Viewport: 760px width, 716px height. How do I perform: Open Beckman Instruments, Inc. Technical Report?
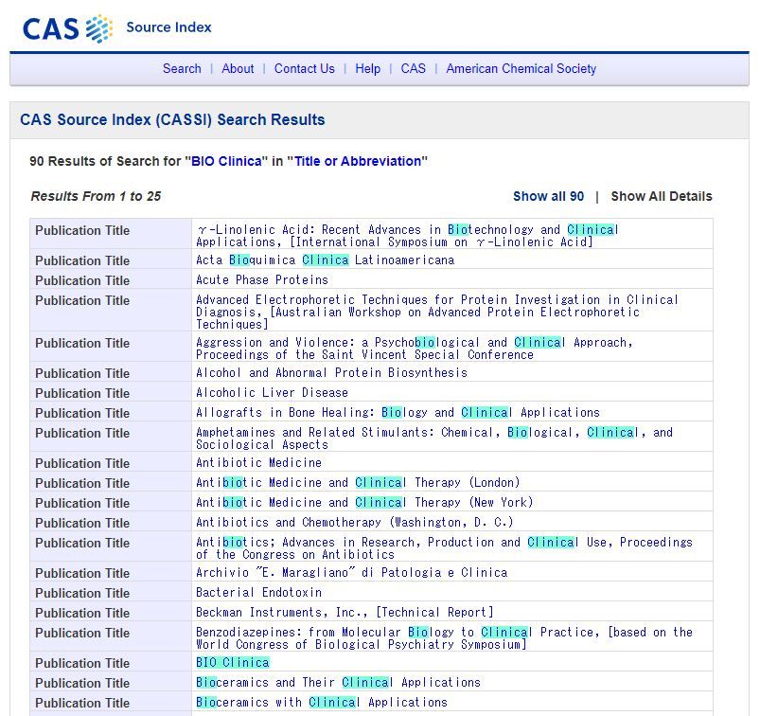point(345,613)
